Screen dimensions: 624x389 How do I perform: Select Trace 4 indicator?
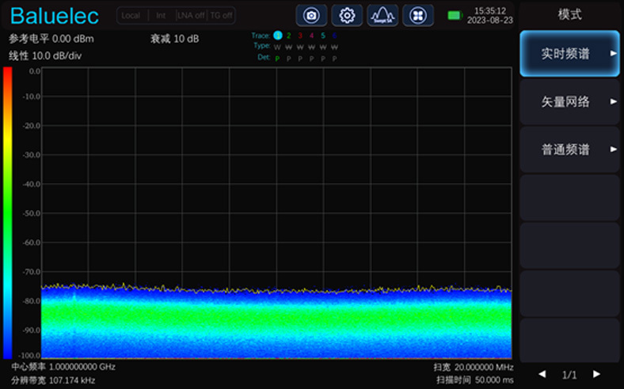[311, 36]
